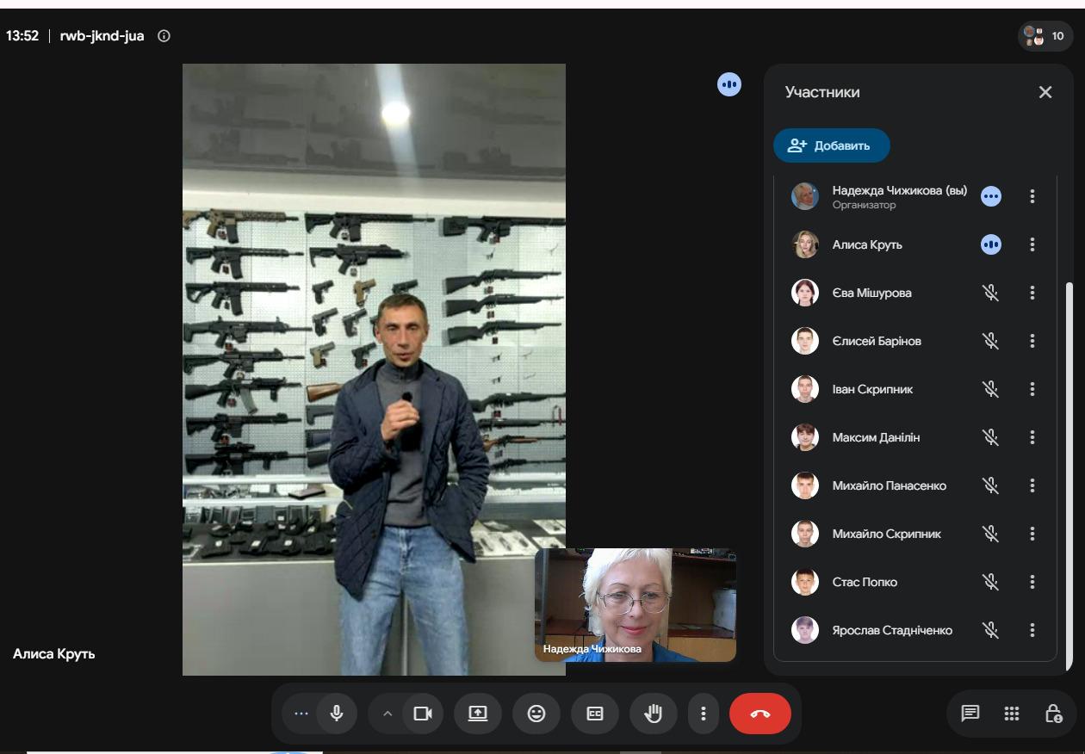Leave the call with the red hang-up button
Screen dimensions: 1085x754
click(760, 714)
